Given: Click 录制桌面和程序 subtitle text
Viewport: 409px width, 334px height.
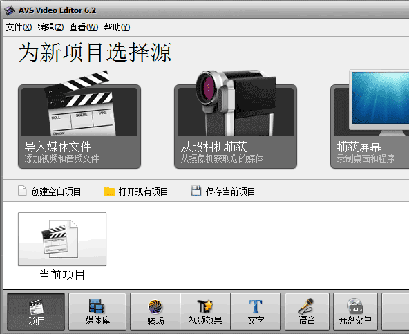Looking at the screenshot, I should (365, 158).
